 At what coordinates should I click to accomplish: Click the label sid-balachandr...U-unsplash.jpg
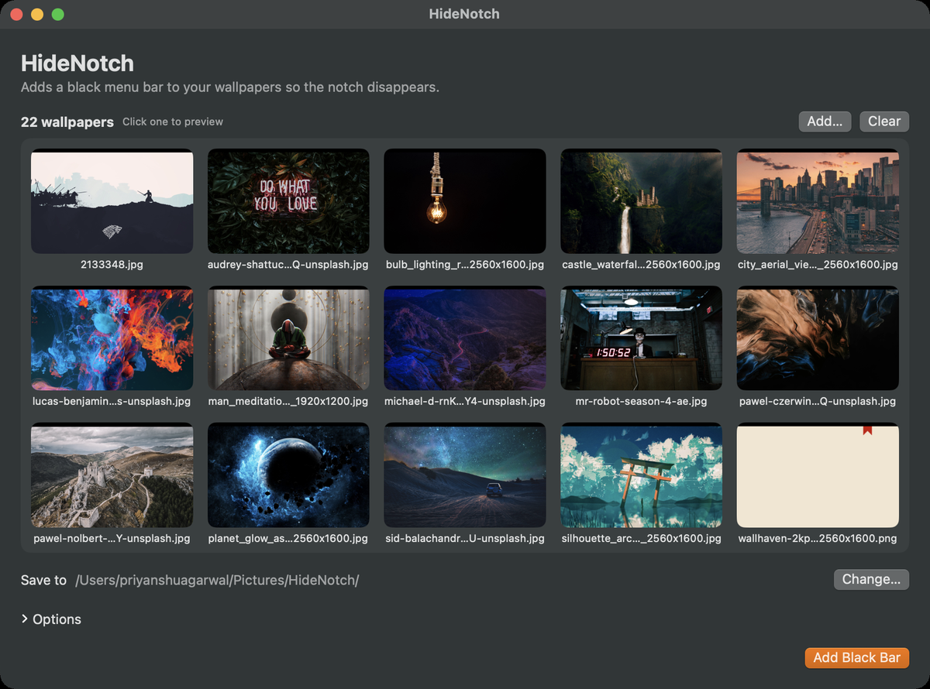pos(465,539)
